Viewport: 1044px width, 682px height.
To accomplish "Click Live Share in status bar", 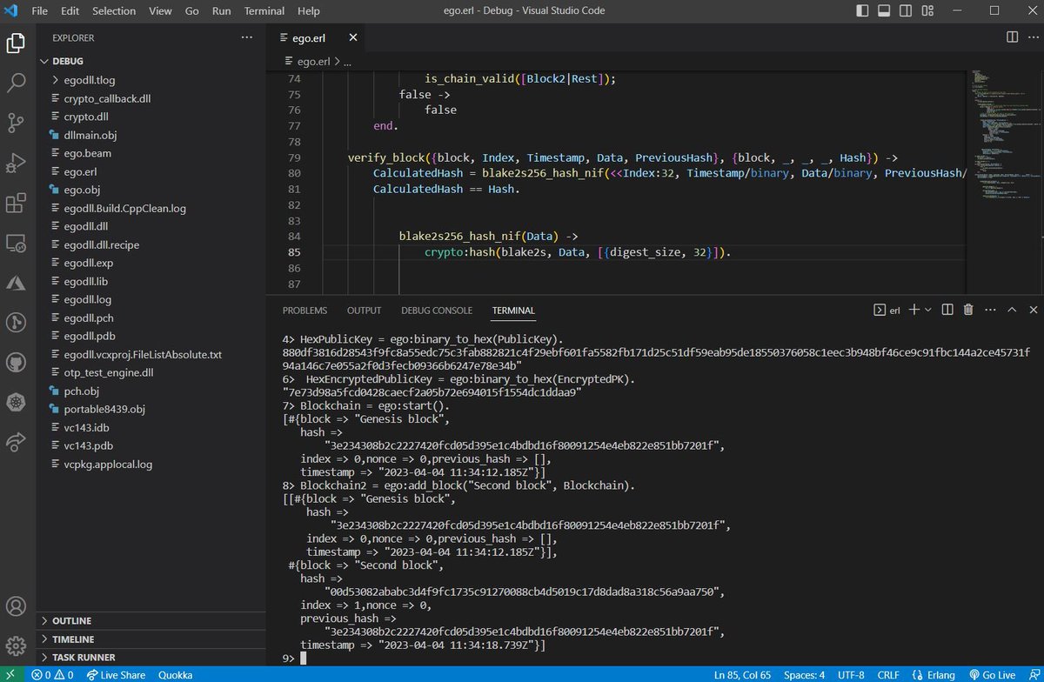I will [117, 674].
